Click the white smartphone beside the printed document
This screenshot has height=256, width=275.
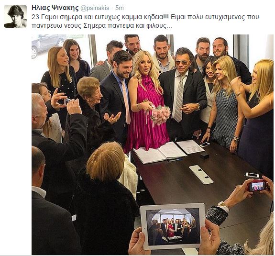pos(205,145)
